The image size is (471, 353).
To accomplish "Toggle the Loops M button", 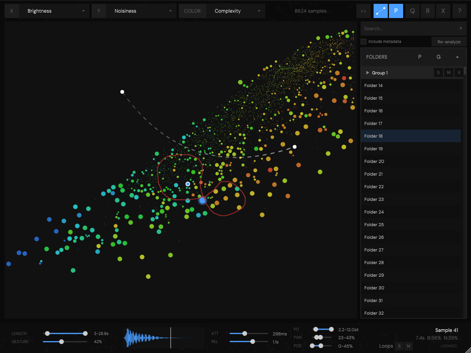I will point(408,346).
